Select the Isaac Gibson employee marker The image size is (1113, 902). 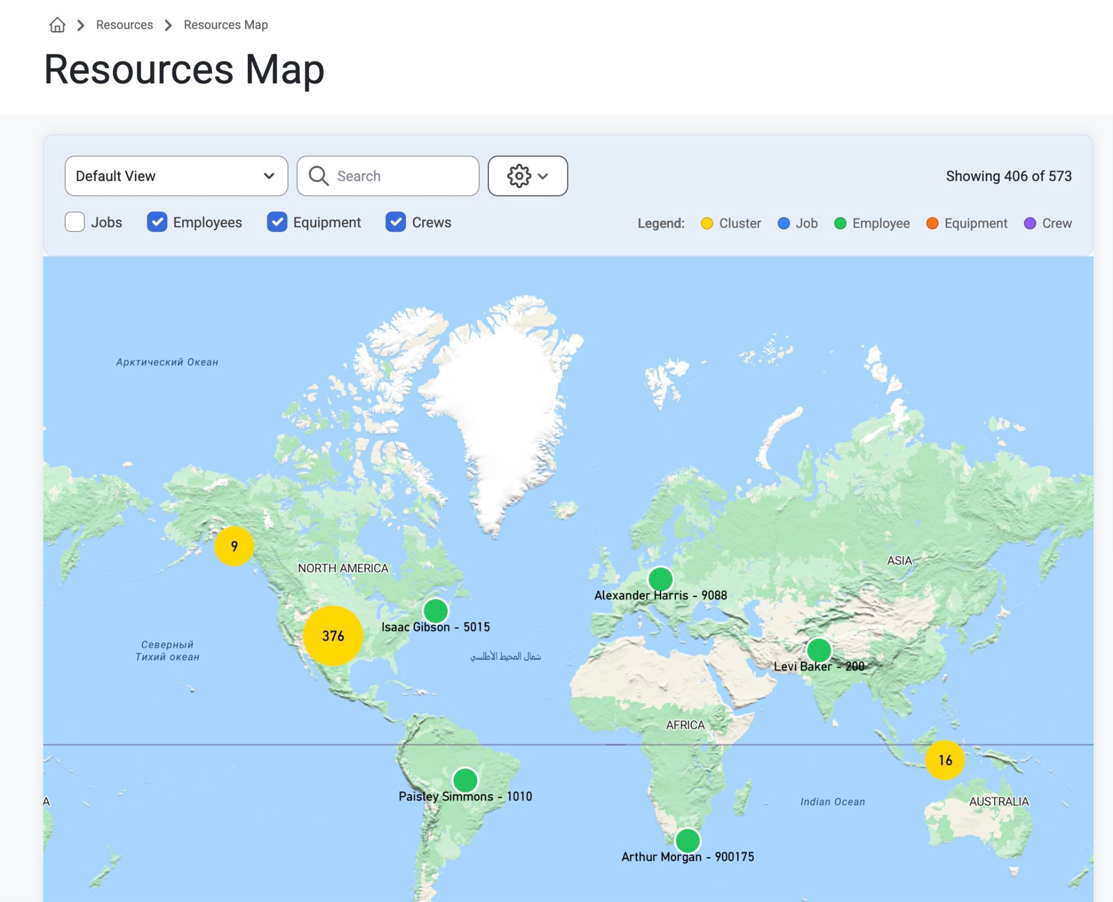[435, 611]
